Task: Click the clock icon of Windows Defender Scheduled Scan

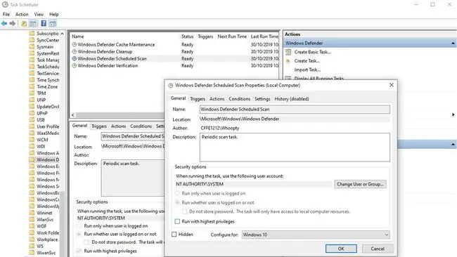Action: point(75,58)
